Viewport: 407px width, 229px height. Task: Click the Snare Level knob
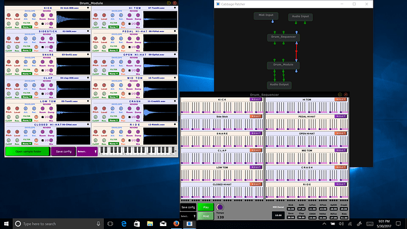click(x=17, y=62)
